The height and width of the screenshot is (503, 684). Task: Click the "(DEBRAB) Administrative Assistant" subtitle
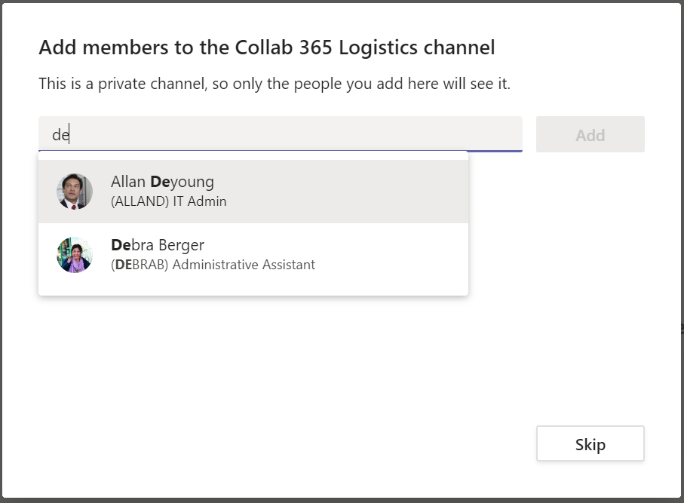213,265
